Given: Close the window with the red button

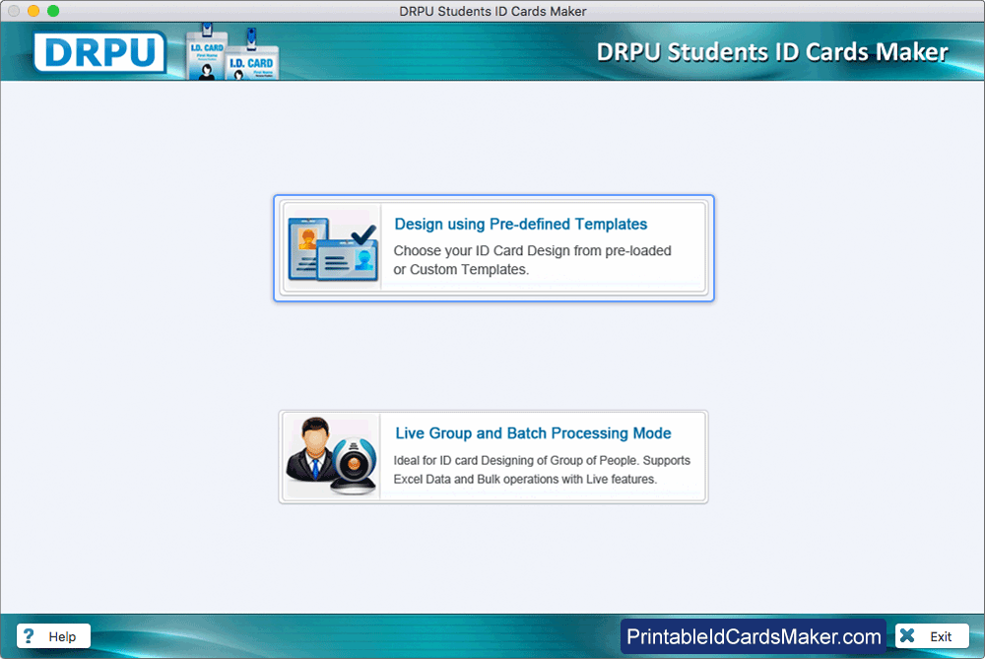Looking at the screenshot, I should (14, 11).
